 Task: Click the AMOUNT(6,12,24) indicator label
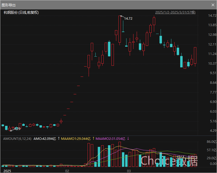17,139
